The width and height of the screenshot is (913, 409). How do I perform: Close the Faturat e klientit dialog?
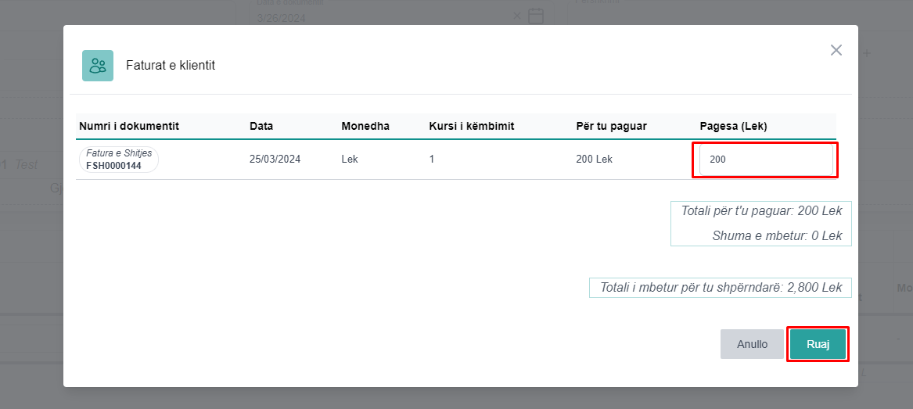point(836,50)
